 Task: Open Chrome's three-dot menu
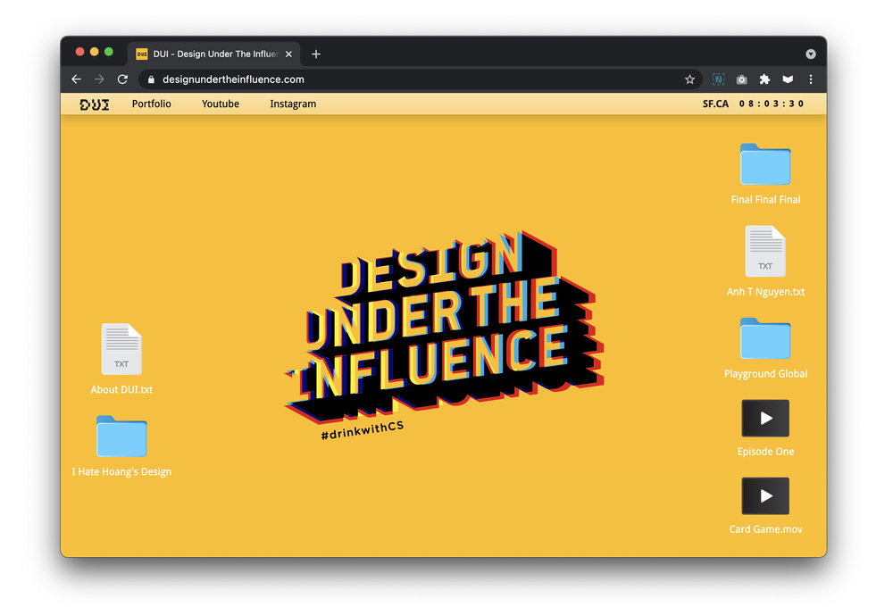click(x=811, y=79)
